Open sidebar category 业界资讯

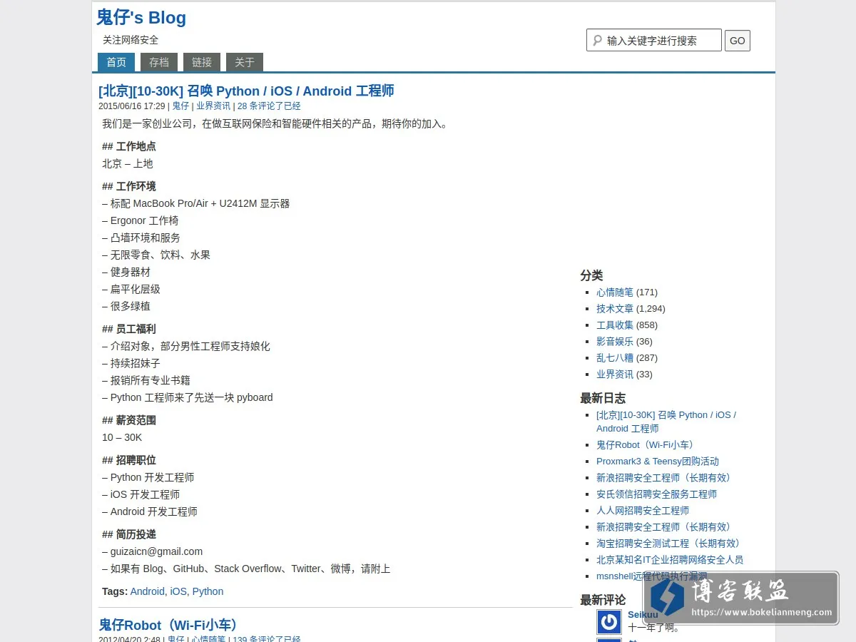[x=615, y=374]
